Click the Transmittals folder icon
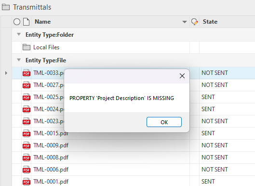This screenshot has width=255, height=186. pos(6,7)
